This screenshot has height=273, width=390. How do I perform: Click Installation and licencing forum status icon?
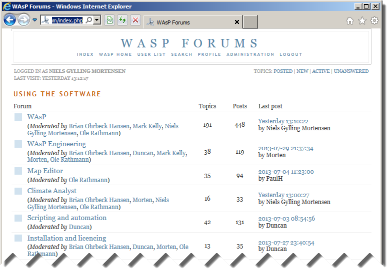[x=18, y=238]
